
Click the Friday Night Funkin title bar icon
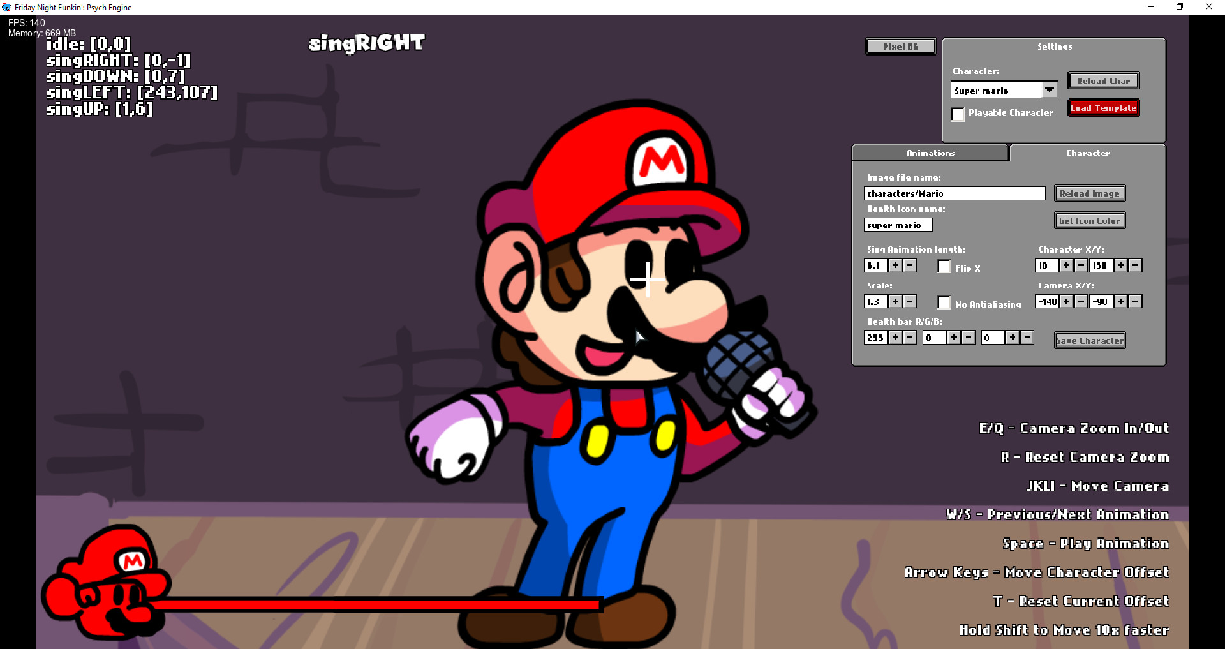tap(6, 7)
